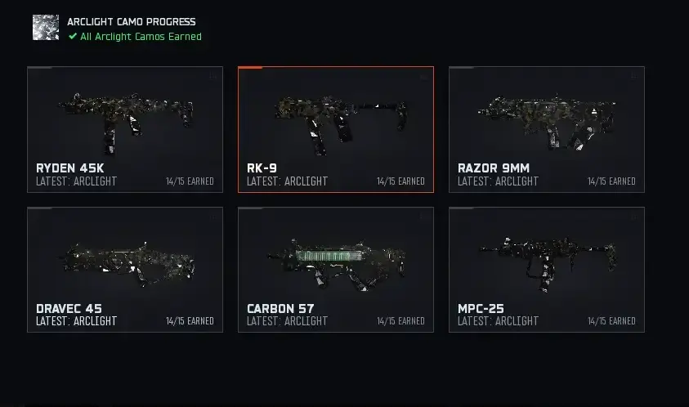
Task: Click the RYDEN 45K weapon name
Action: click(x=70, y=168)
